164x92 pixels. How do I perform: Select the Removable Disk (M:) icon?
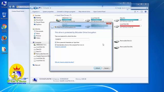click(117, 48)
